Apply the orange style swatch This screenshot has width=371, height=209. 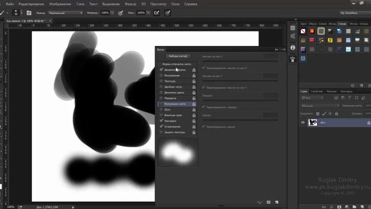pyautogui.click(x=312, y=31)
